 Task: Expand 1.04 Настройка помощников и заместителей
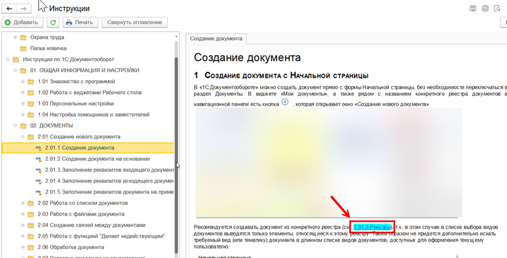[x=22, y=114]
